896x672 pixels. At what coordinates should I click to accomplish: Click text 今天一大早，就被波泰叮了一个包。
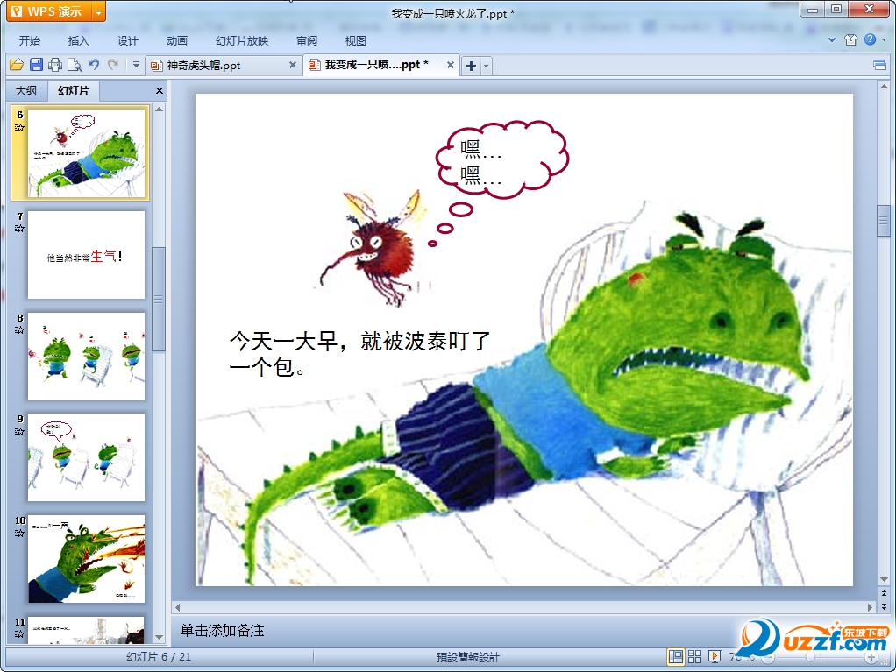click(359, 353)
